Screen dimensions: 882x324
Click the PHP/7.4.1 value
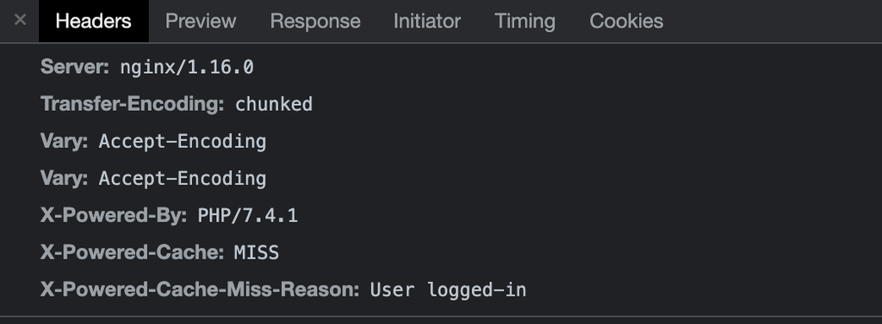tap(247, 216)
